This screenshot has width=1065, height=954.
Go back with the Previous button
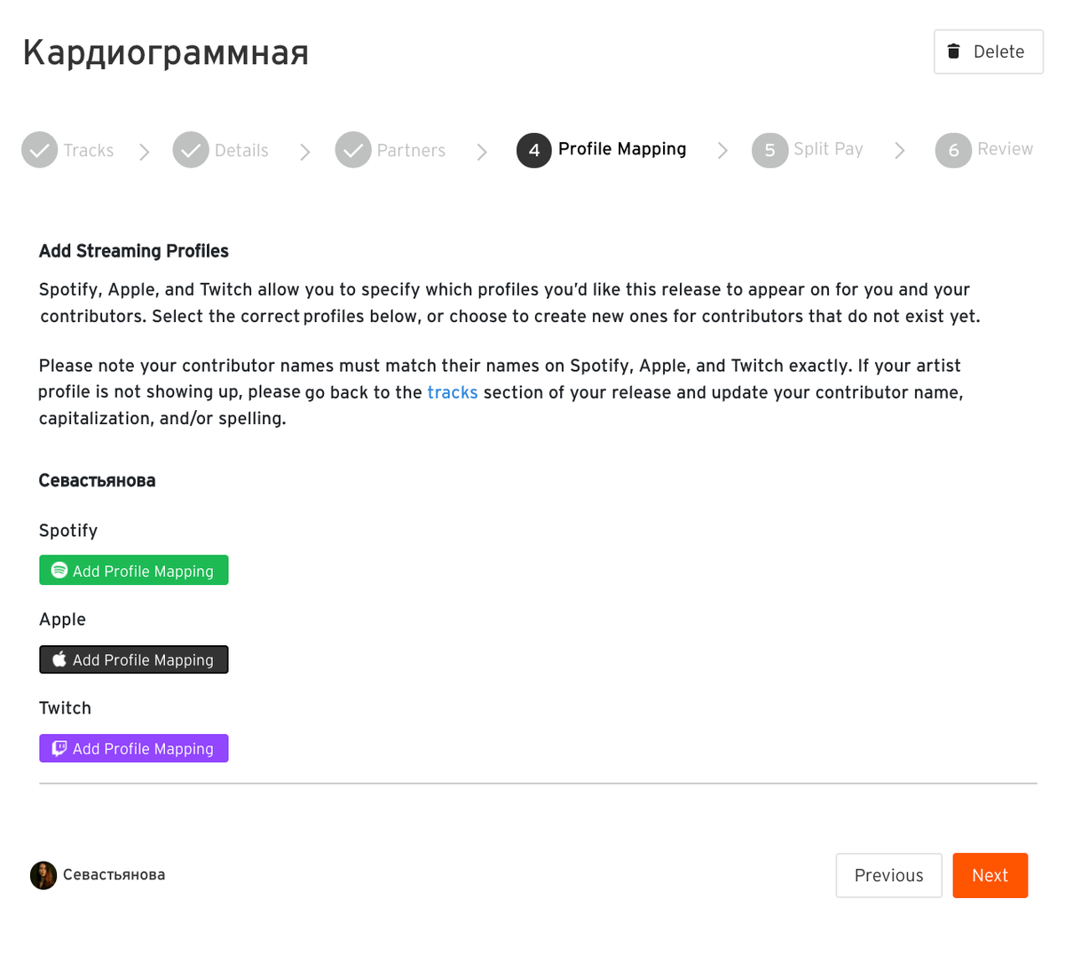888,875
